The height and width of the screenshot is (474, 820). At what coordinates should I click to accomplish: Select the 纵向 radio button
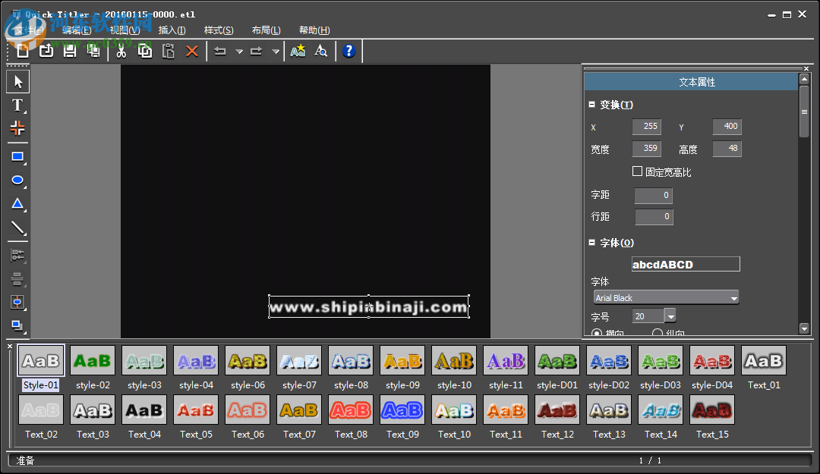point(658,333)
